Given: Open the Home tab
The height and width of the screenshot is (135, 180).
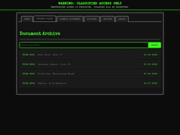Looking at the screenshot, I should (x=27, y=19).
